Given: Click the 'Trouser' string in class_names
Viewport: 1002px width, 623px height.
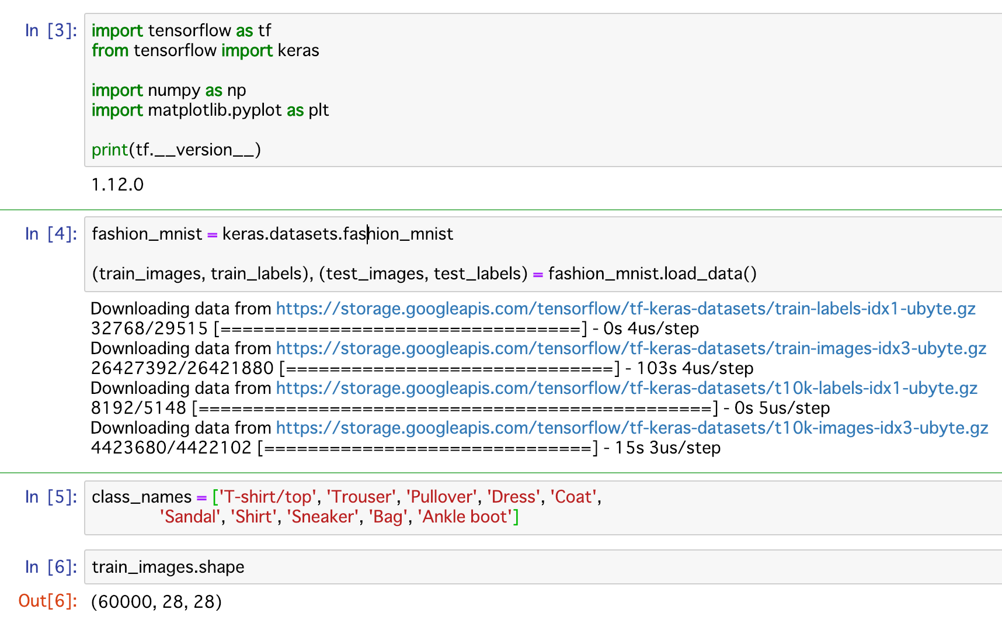Looking at the screenshot, I should click(361, 497).
